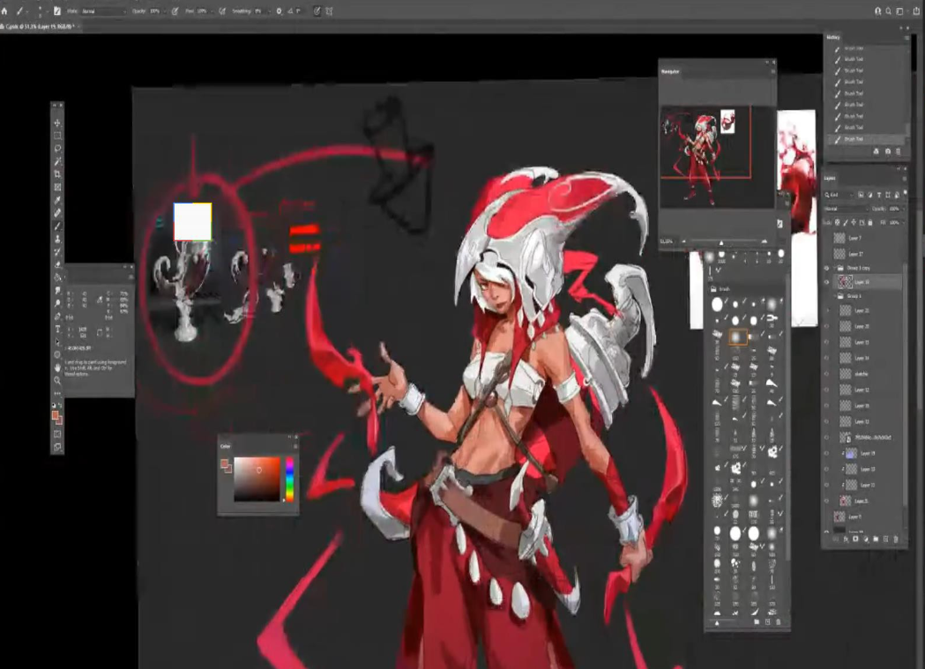Image resolution: width=925 pixels, height=669 pixels.
Task: Adjust the Navigator zoom slider
Action: click(x=723, y=242)
